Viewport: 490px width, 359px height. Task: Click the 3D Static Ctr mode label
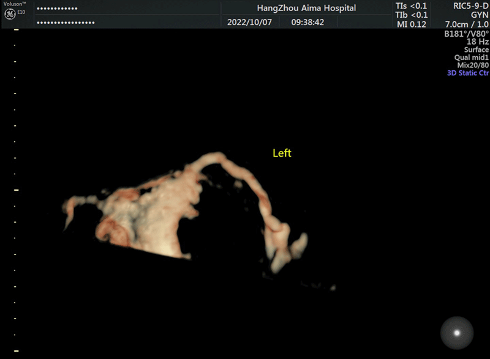[468, 73]
